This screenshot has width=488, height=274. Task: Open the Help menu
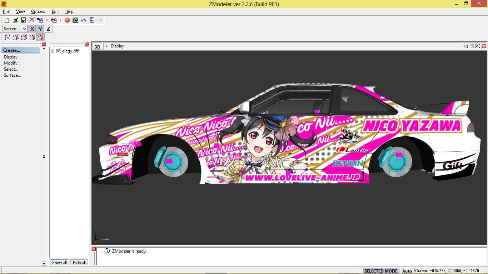click(69, 11)
